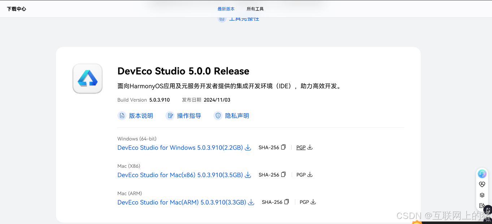
Task: Click SHA-256 label in Mac(x86) row
Action: (269, 175)
